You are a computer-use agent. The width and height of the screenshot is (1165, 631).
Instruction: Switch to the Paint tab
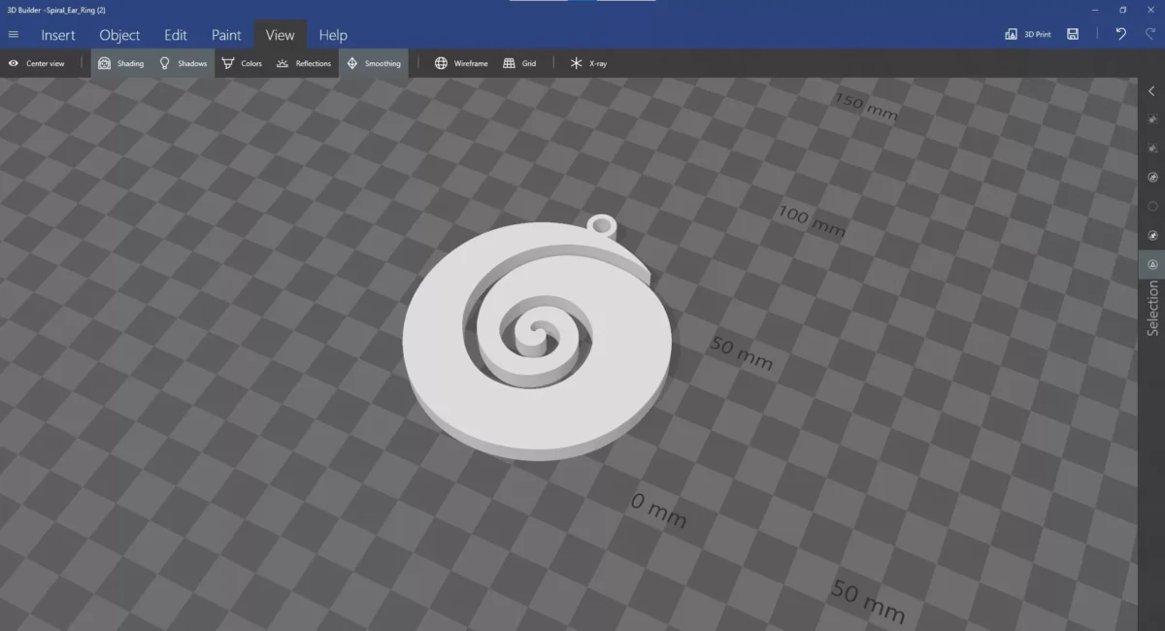(x=226, y=35)
